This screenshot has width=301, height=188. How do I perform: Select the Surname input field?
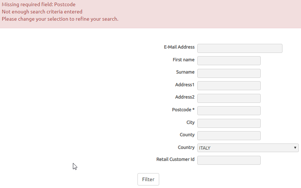point(229,73)
